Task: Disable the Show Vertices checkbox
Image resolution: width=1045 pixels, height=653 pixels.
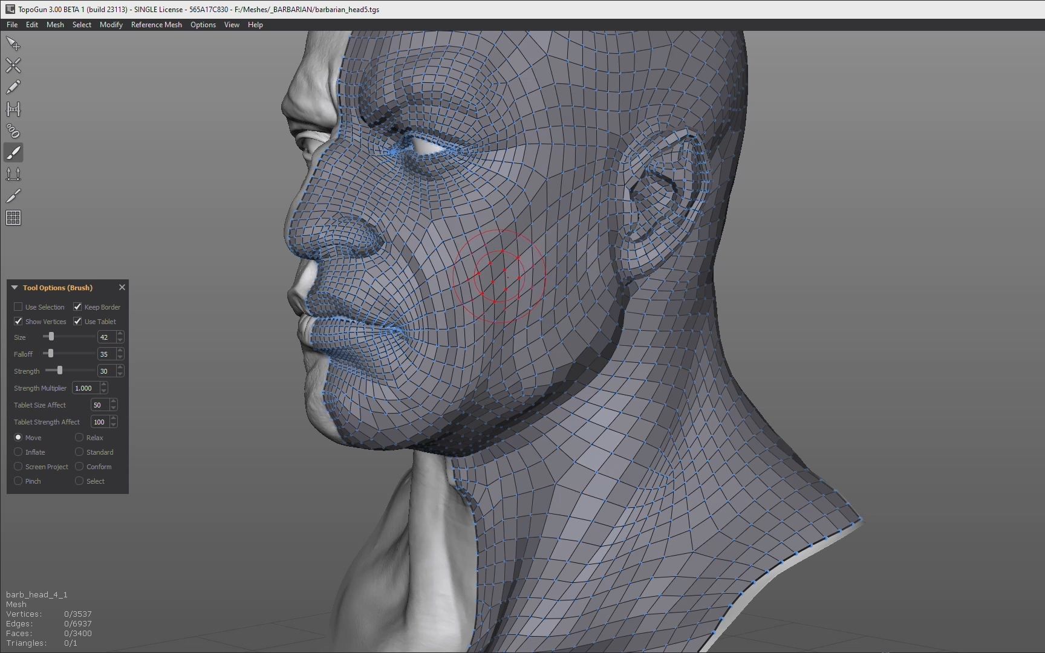Action: pyautogui.click(x=18, y=321)
